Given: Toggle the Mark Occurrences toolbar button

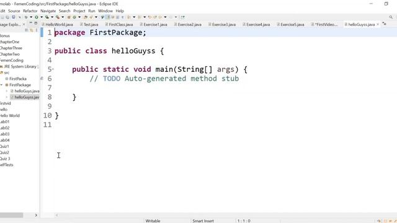Looking at the screenshot, I should pos(108,17).
